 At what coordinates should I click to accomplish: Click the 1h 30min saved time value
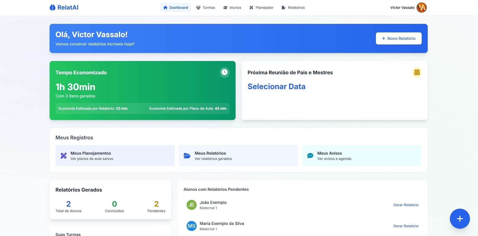tap(75, 87)
